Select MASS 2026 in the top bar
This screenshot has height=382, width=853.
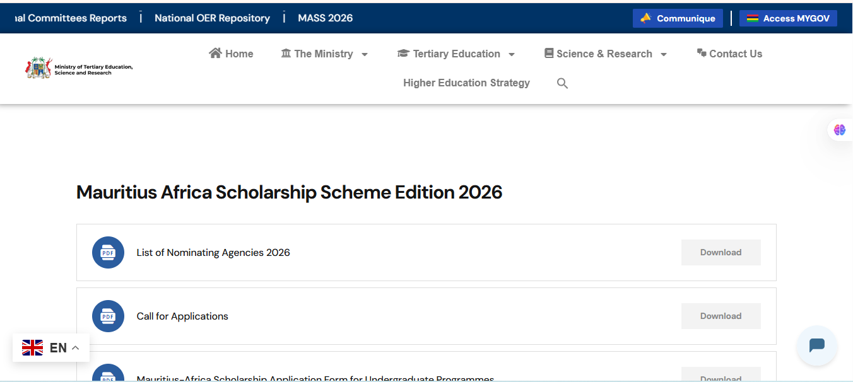point(325,18)
